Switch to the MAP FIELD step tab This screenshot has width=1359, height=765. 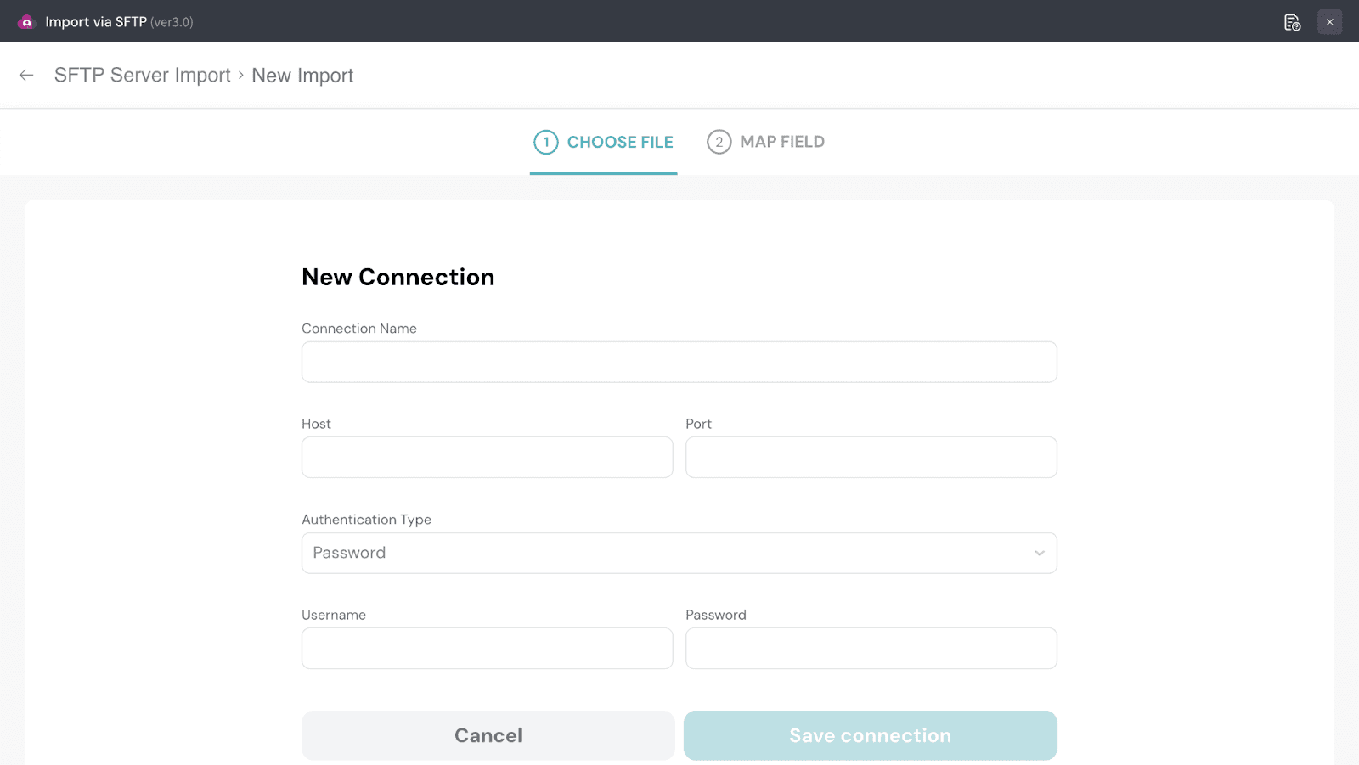(781, 142)
